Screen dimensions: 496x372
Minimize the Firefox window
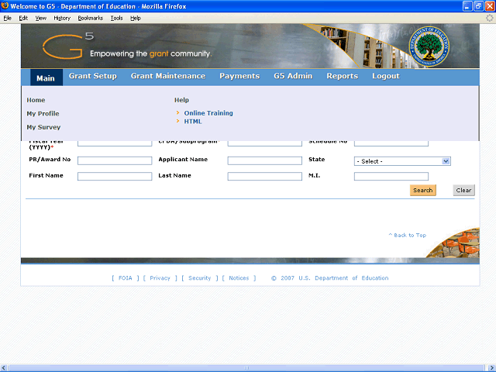pyautogui.click(x=467, y=6)
